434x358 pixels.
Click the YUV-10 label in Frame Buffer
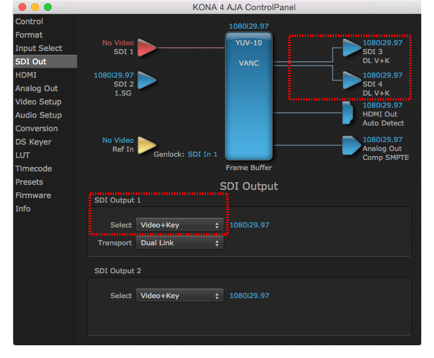tap(249, 43)
